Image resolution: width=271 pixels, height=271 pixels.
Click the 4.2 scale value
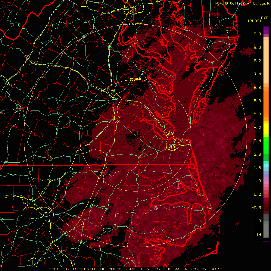pos(257,128)
